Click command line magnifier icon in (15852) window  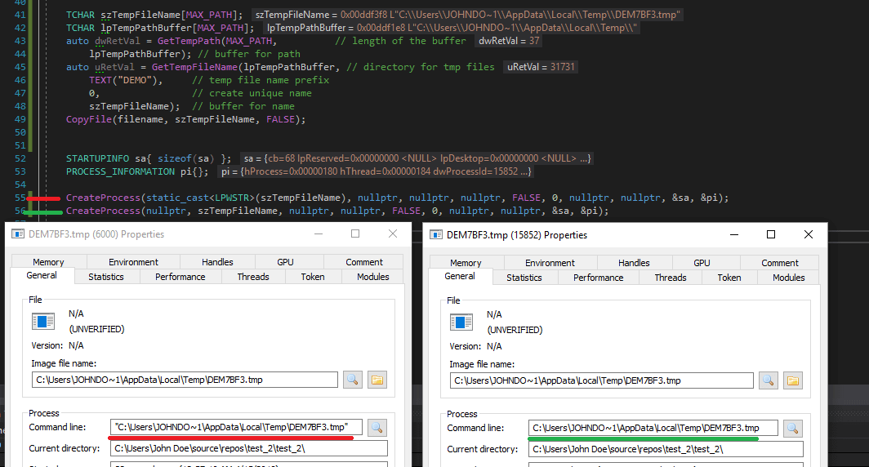pos(792,429)
